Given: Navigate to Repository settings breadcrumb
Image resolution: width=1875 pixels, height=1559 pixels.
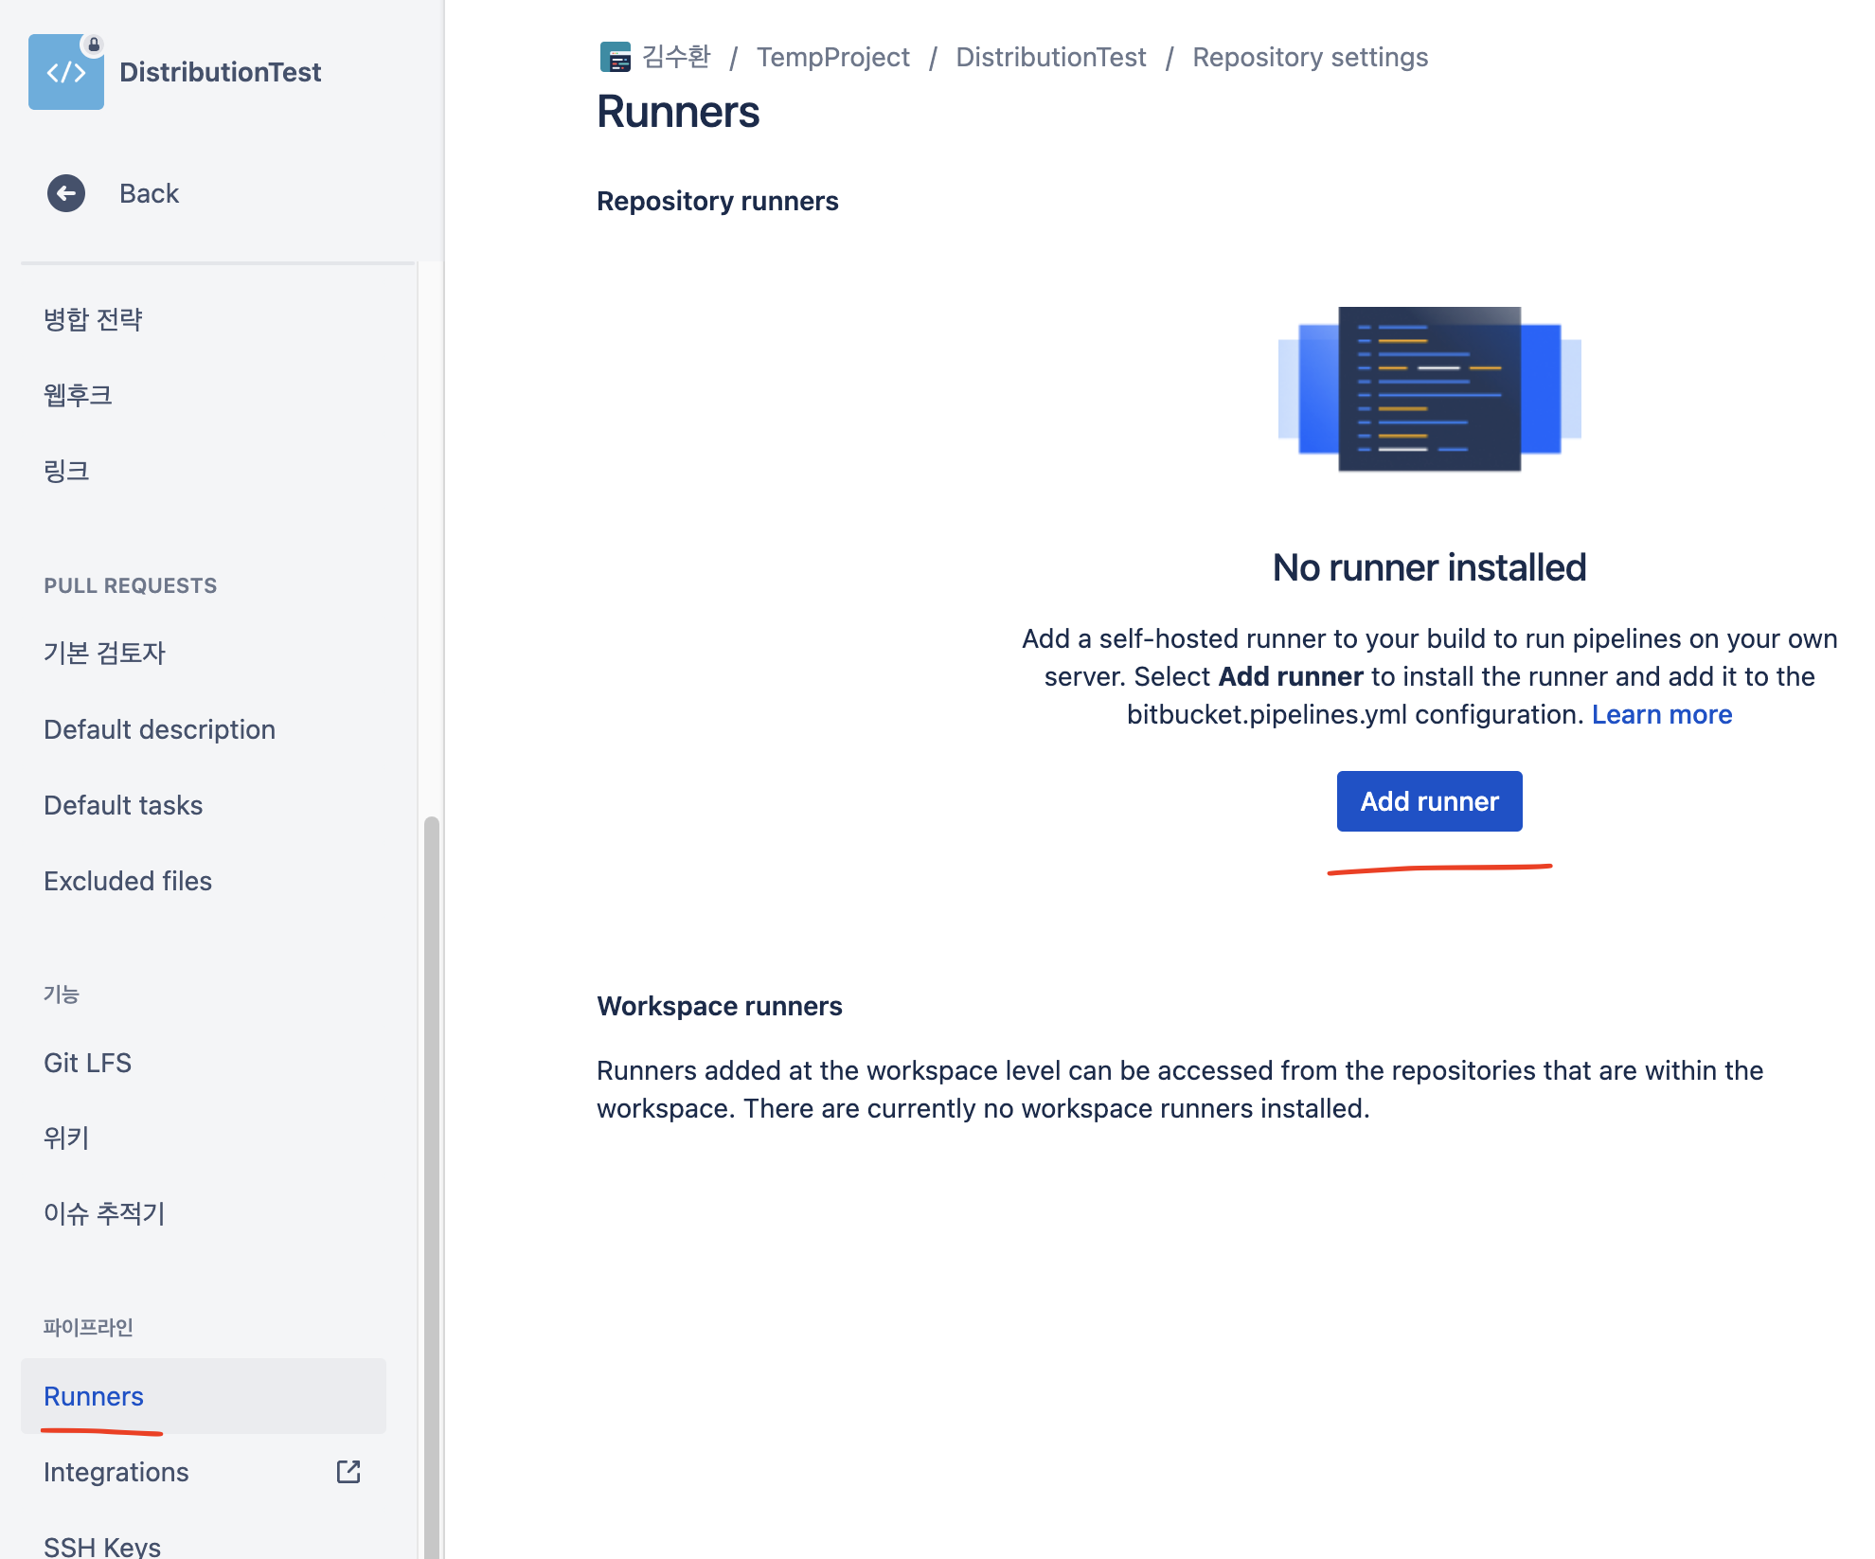Looking at the screenshot, I should 1310,57.
